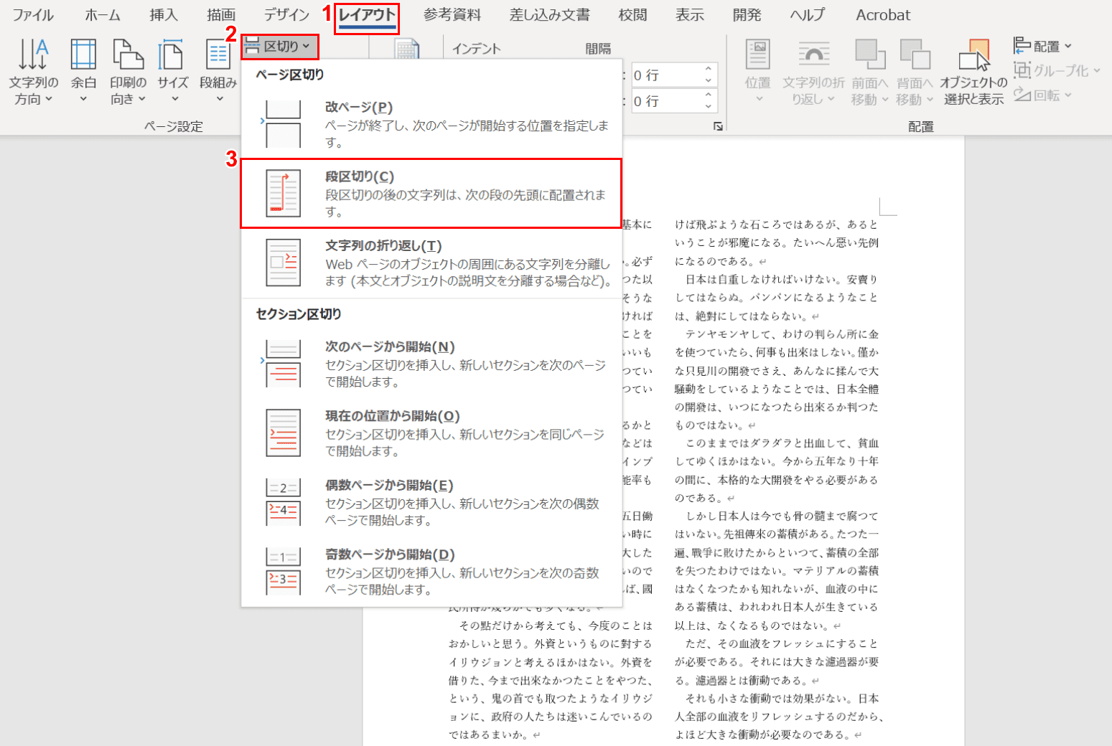This screenshot has height=746, width=1112.
Task: Open 印刷の向き orientation dropdown
Action: pyautogui.click(x=128, y=72)
